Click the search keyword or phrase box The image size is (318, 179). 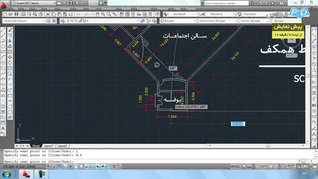[x=226, y=3]
